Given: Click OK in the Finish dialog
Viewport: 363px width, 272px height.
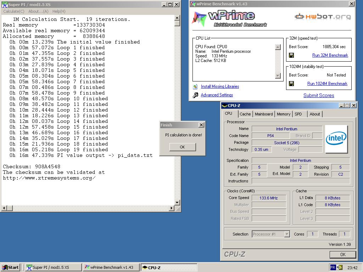Looking at the screenshot, I should (183, 147).
